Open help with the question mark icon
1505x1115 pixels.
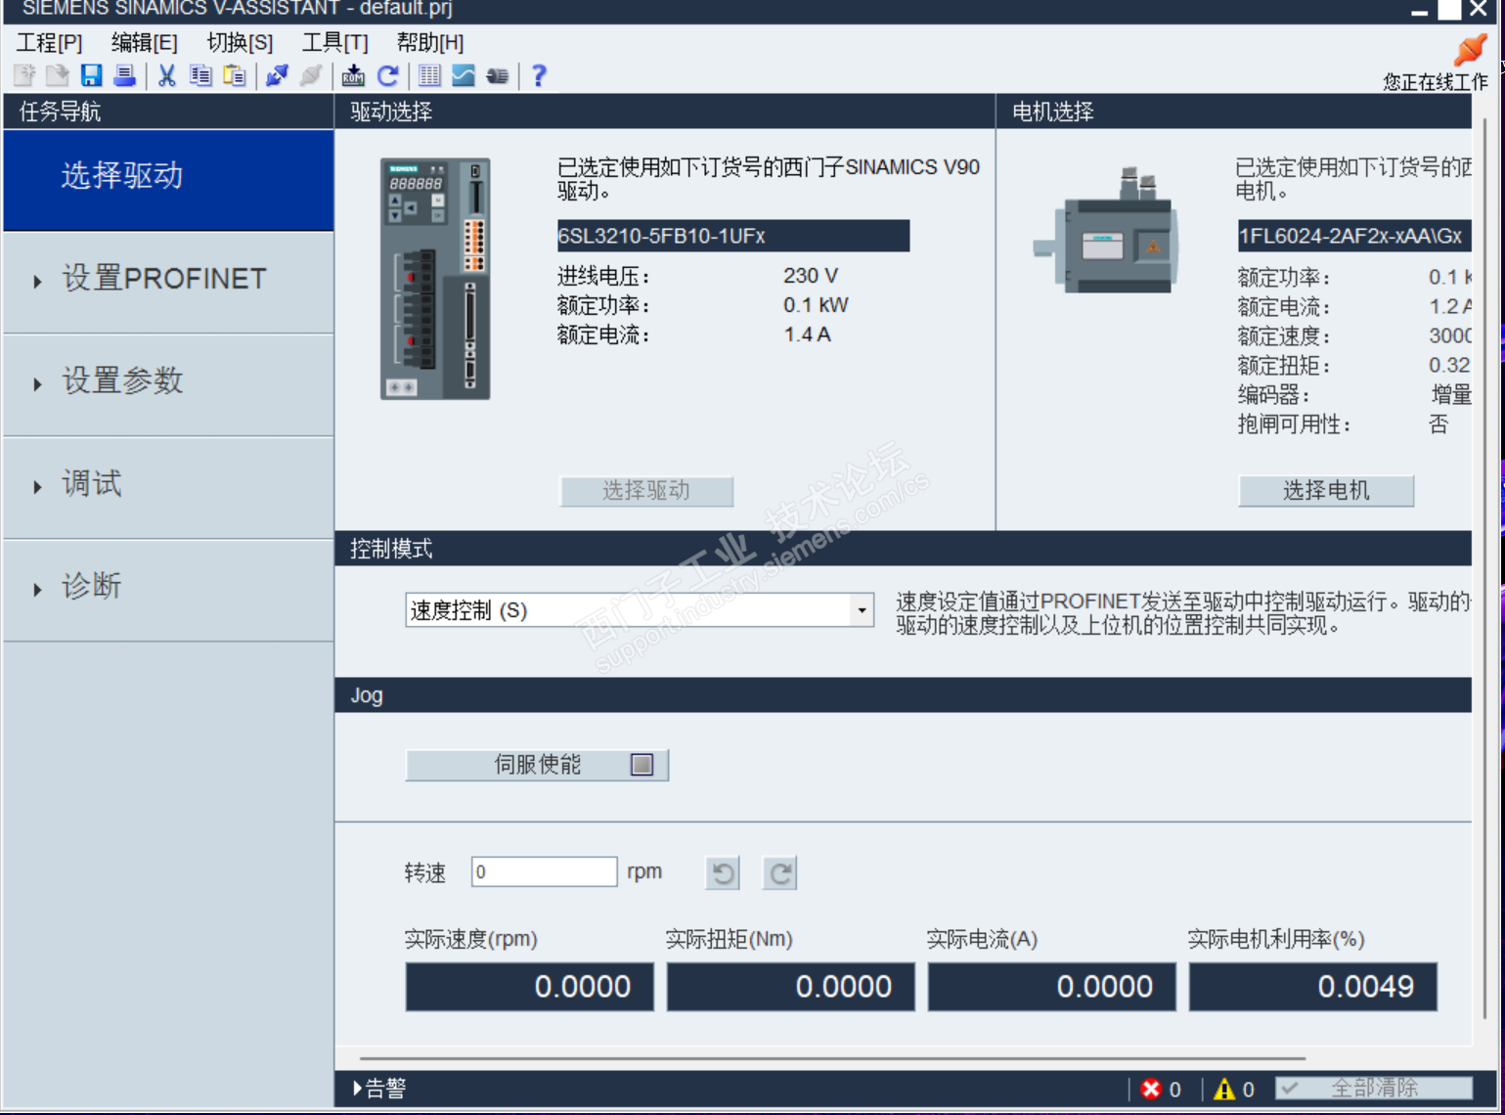(539, 75)
